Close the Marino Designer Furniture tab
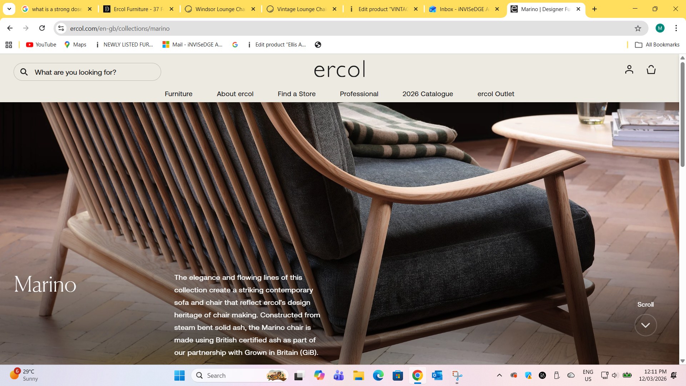This screenshot has width=686, height=386. (578, 9)
